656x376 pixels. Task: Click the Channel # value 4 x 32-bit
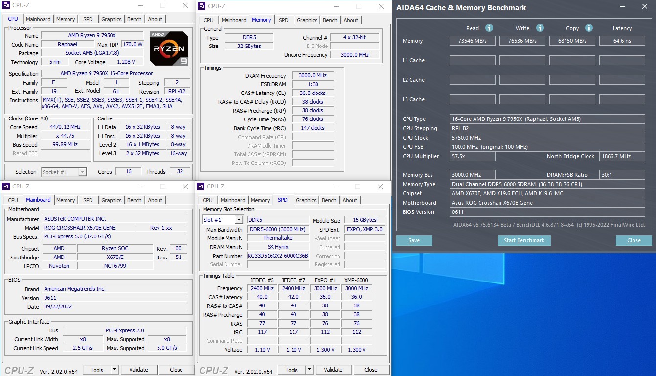(355, 37)
